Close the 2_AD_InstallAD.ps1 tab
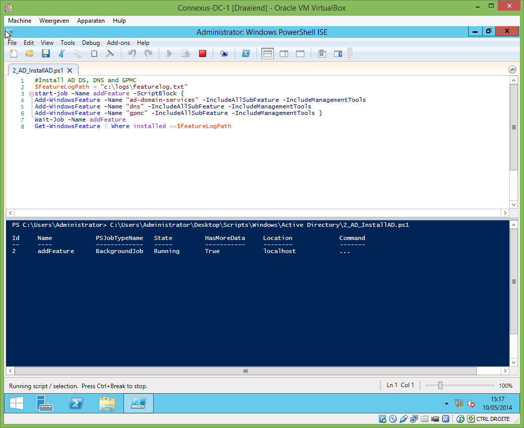The width and height of the screenshot is (524, 428). (70, 71)
